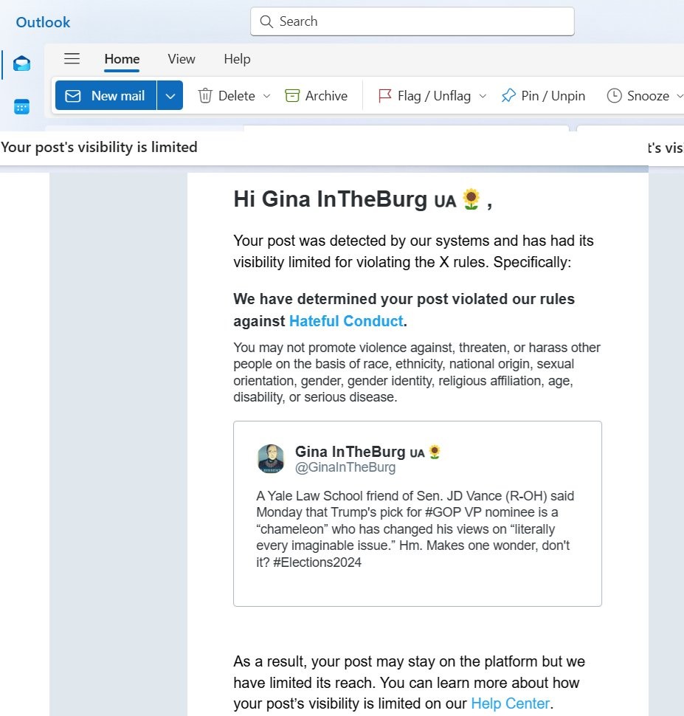The height and width of the screenshot is (716, 684).
Task: Compose with the New mail button
Action: [x=106, y=95]
